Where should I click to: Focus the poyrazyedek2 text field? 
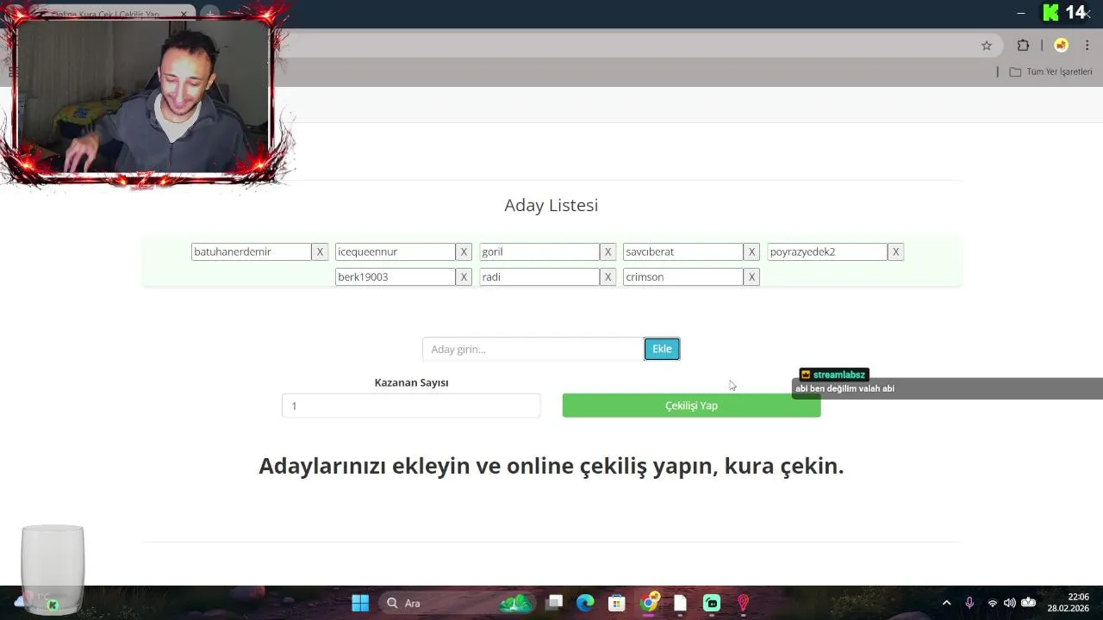click(x=826, y=251)
